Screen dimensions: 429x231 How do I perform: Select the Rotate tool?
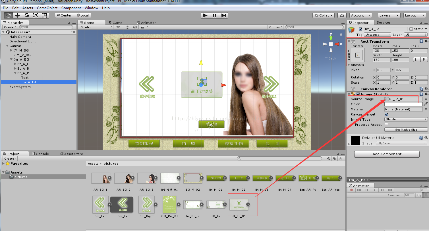[26, 15]
